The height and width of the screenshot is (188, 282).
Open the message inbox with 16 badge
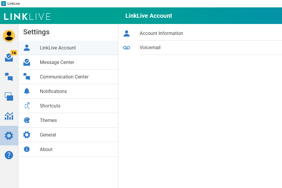9,57
